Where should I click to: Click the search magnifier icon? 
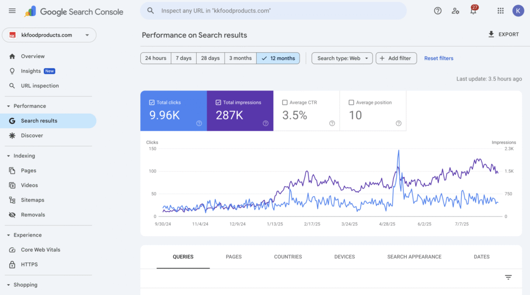(x=151, y=11)
